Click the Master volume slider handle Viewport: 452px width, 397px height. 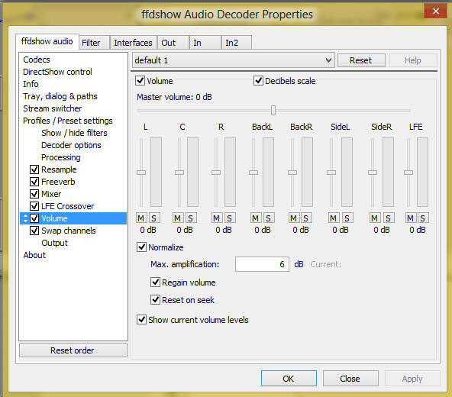click(273, 110)
